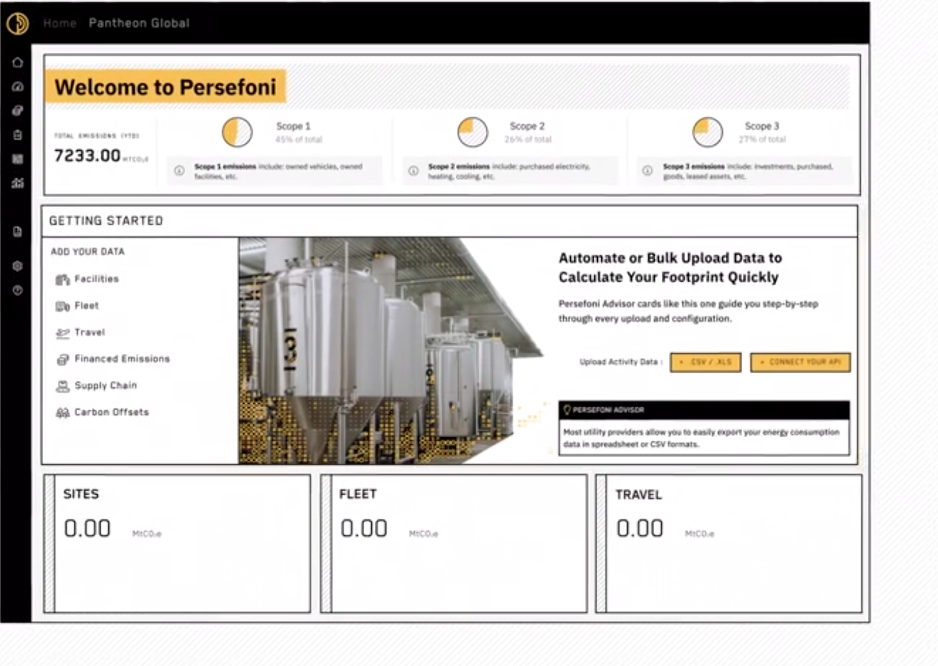Click the Add Your Data heading
This screenshot has width=938, height=666.
click(x=87, y=252)
